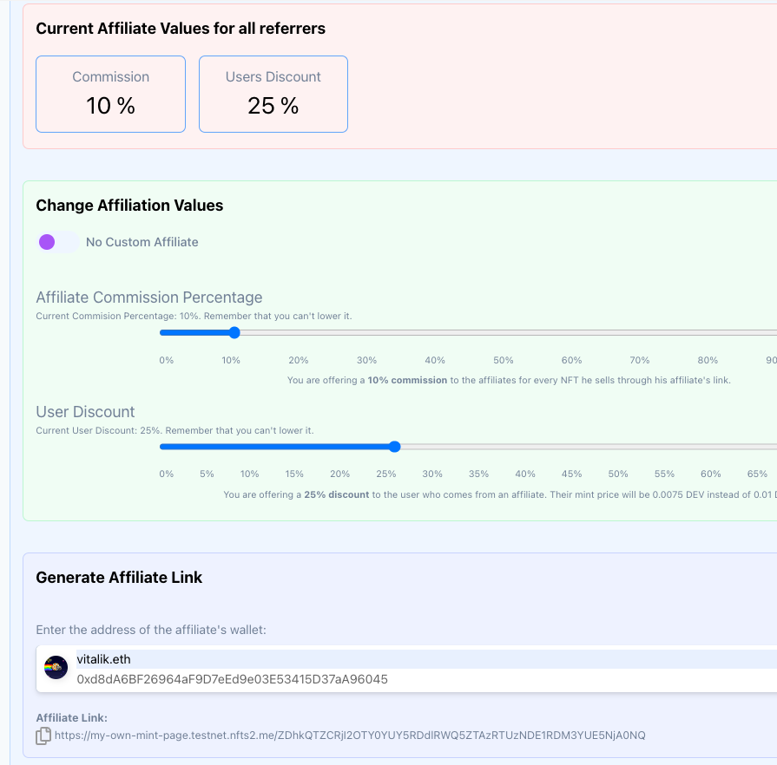Click the 35% label on discount slider

click(x=478, y=474)
